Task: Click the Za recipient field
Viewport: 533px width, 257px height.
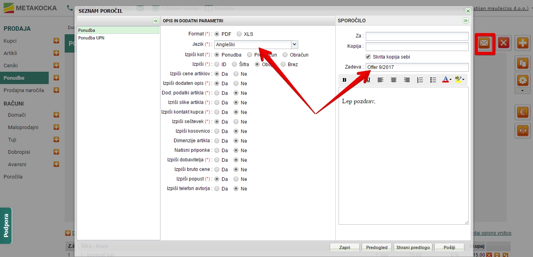Action: (x=417, y=36)
